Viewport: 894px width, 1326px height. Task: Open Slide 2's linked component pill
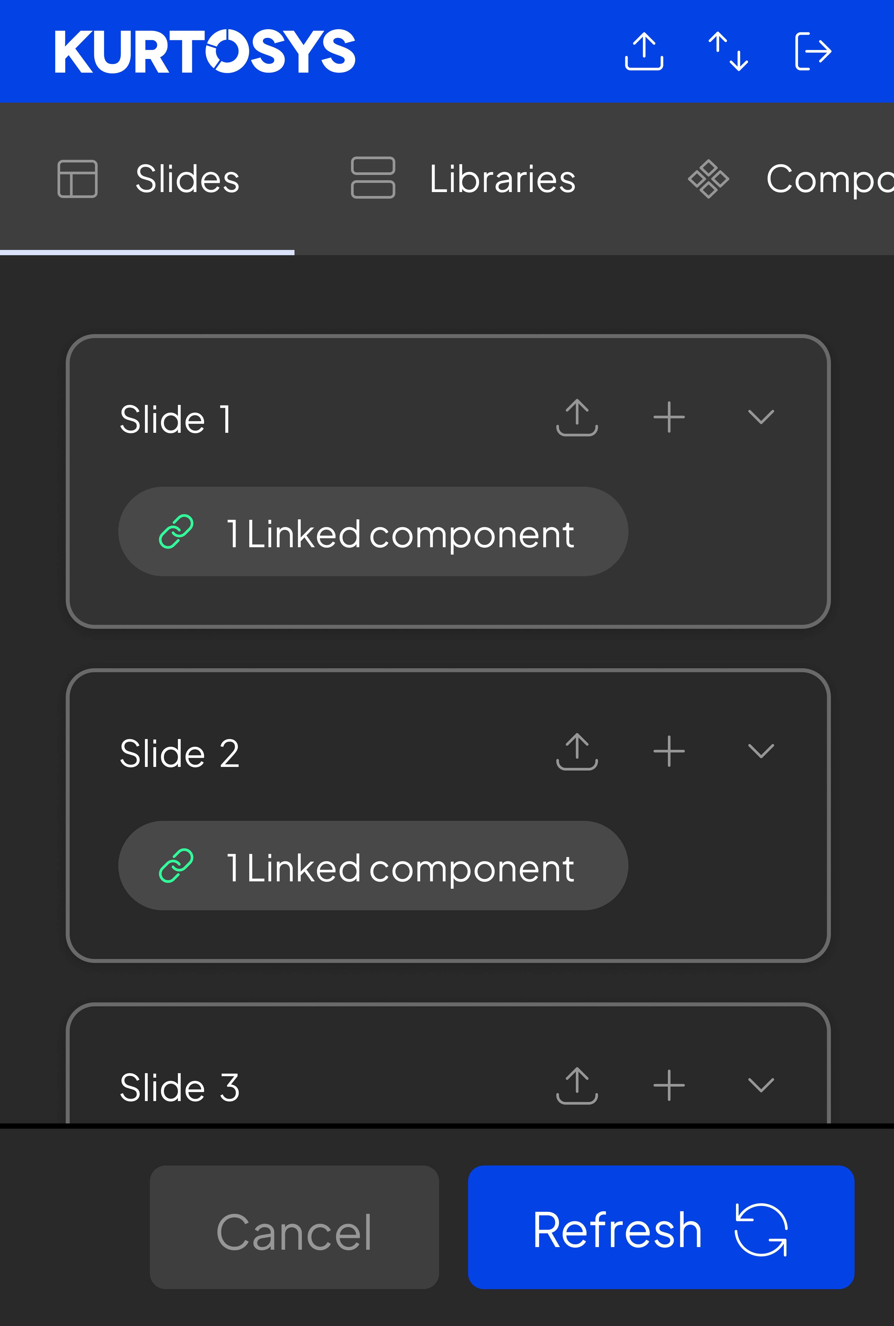click(x=373, y=866)
